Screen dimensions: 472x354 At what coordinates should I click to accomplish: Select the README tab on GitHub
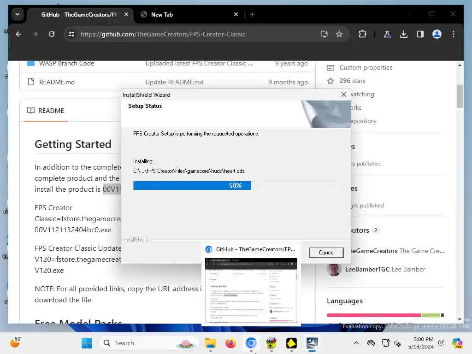point(46,111)
